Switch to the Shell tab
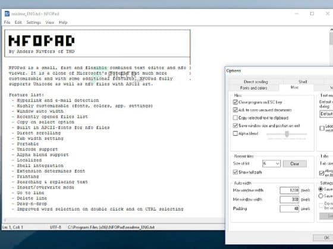333x249 pixels. click(303, 82)
